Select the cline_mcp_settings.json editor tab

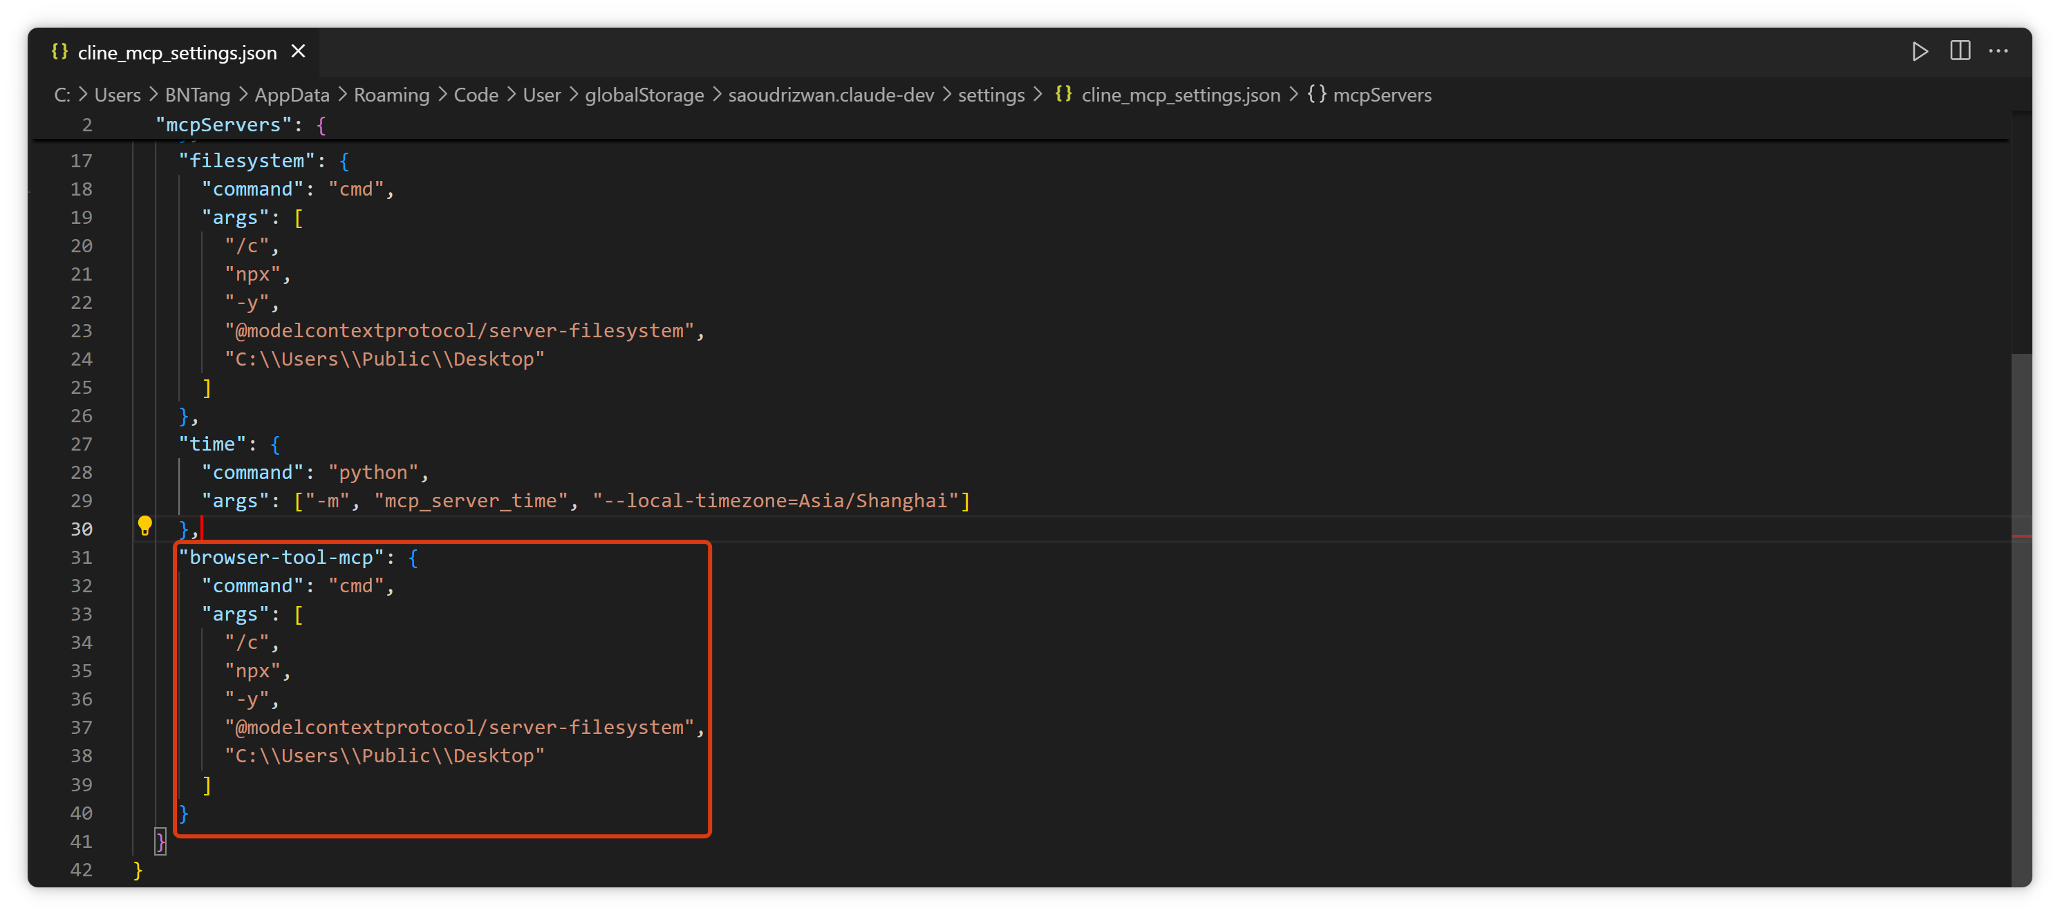[x=177, y=53]
